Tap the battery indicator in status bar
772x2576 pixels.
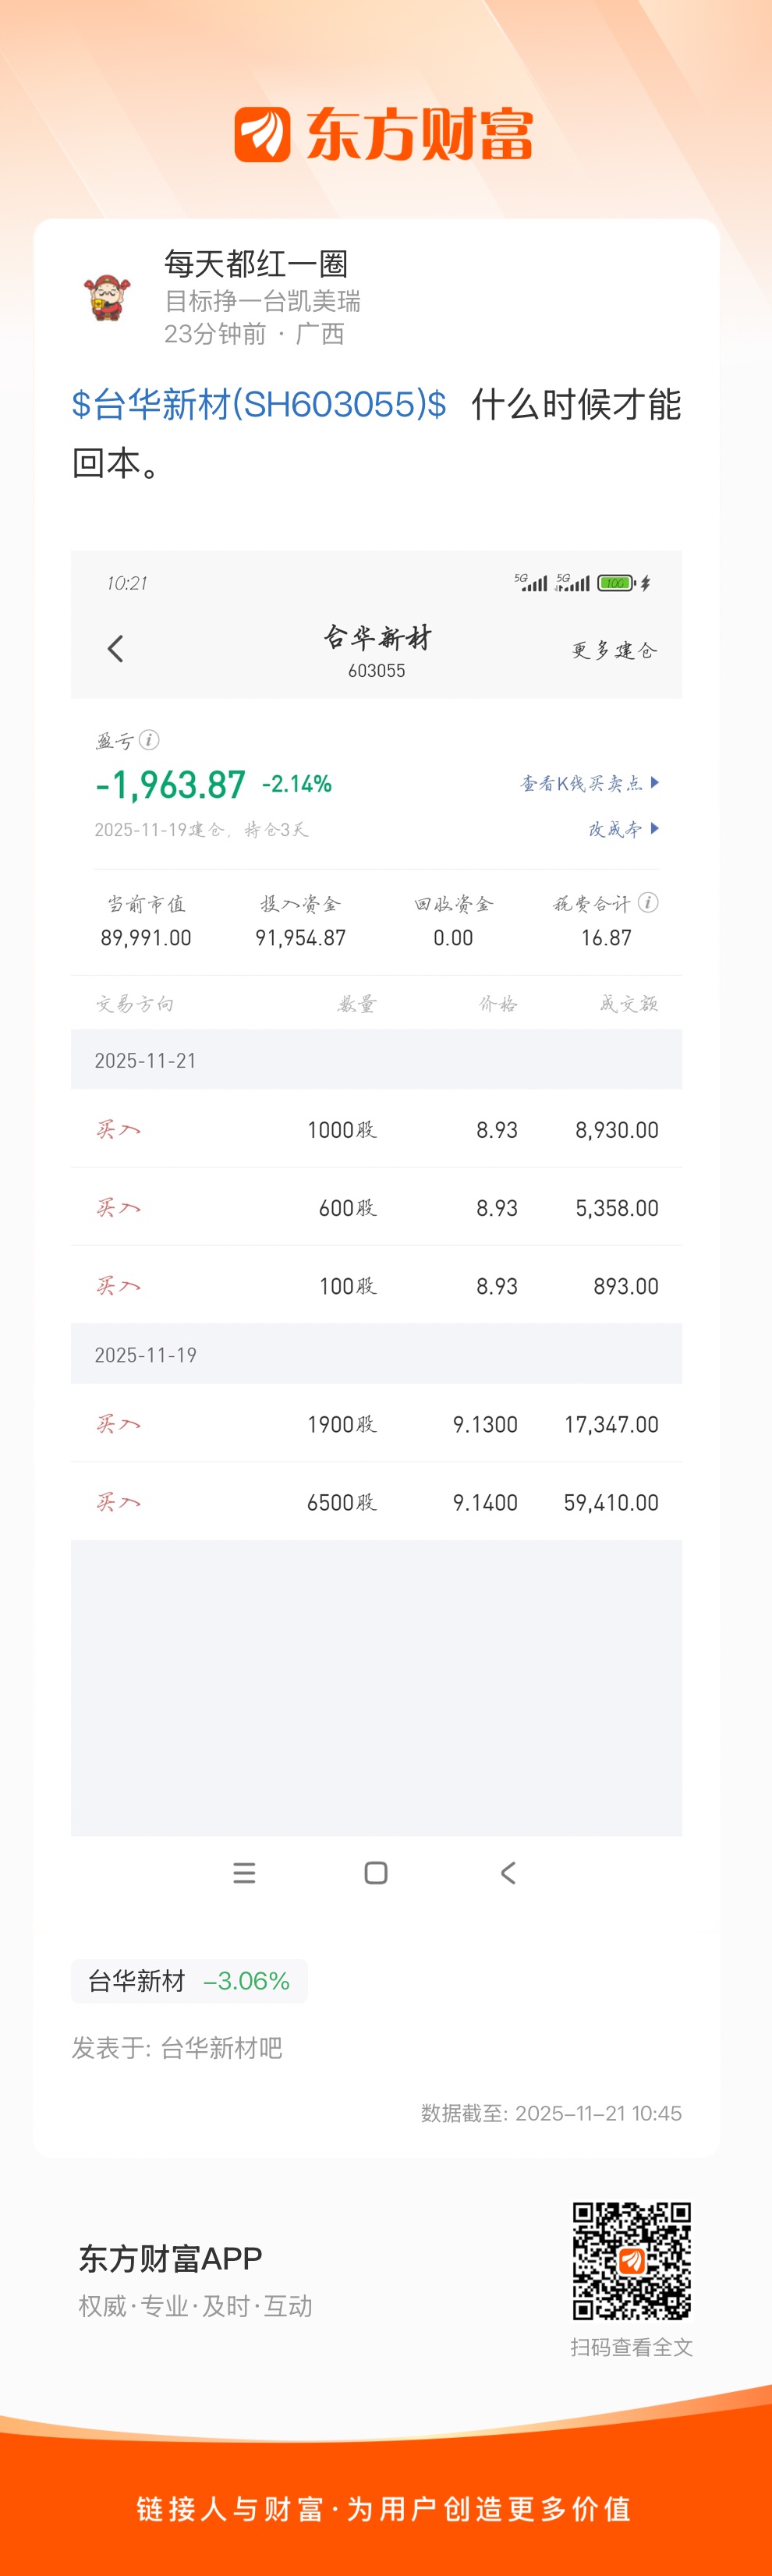615,583
